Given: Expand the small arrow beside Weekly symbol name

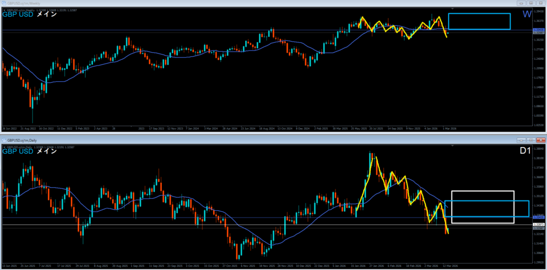Looking at the screenshot, I should (x=4, y=10).
